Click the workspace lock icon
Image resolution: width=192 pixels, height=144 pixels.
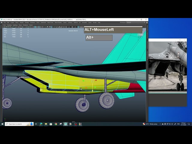(x=147, y=22)
